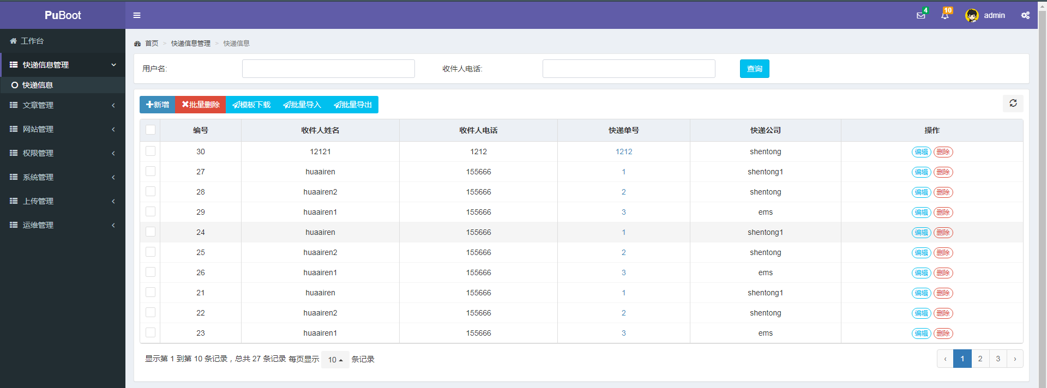The image size is (1047, 388).
Task: Check the row with 编号 26
Action: click(x=151, y=272)
